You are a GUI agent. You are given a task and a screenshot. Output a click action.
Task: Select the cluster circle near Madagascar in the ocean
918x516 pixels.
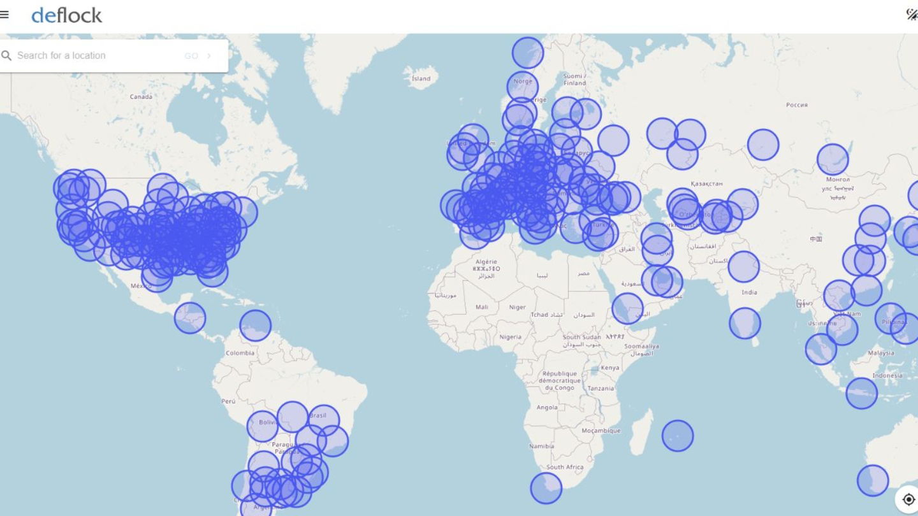677,436
